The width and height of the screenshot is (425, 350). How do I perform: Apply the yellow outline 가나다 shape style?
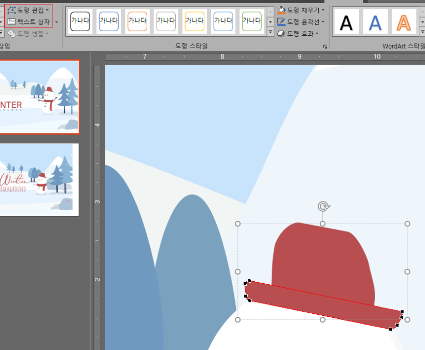194,21
